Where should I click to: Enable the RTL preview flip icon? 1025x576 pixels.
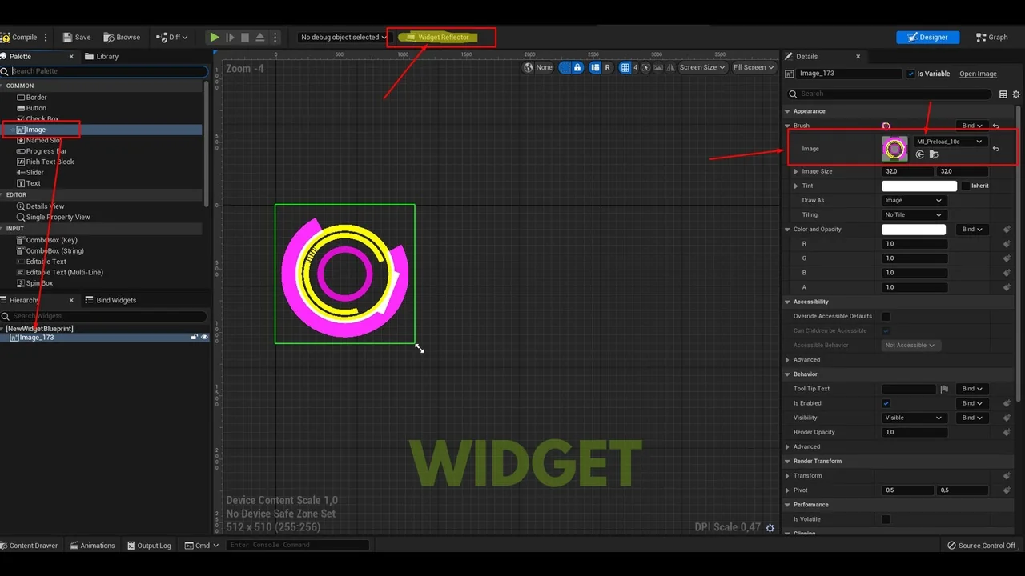[x=670, y=67]
